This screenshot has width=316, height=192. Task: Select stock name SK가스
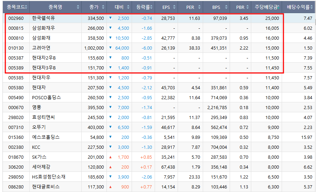(x=39, y=157)
